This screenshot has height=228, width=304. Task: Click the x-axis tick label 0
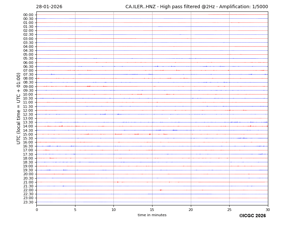coord(37,210)
